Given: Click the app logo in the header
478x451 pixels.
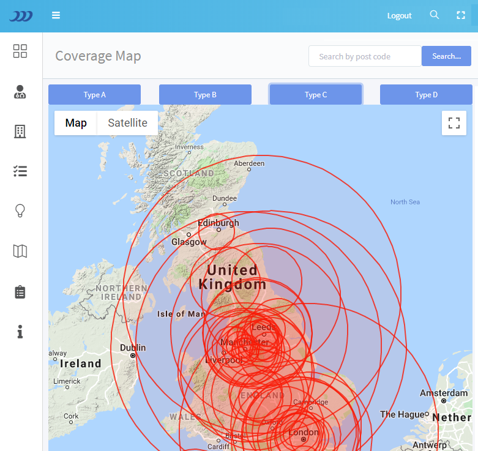Looking at the screenshot, I should (x=21, y=16).
